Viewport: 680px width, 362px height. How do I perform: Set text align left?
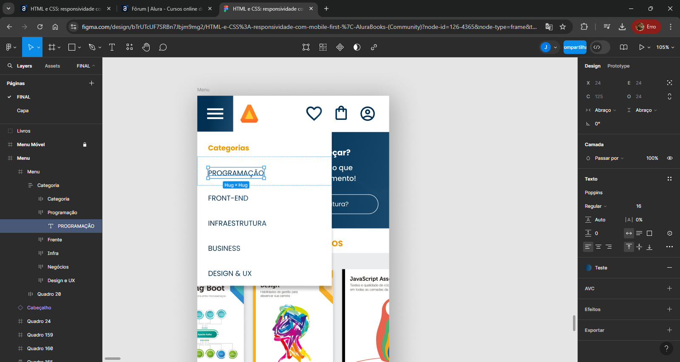pos(588,247)
